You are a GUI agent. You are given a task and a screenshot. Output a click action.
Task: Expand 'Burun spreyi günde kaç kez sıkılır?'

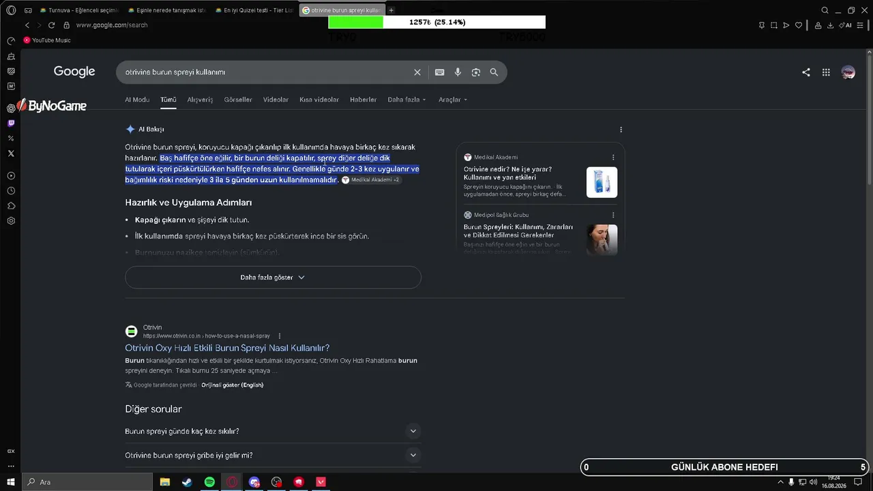(273, 431)
